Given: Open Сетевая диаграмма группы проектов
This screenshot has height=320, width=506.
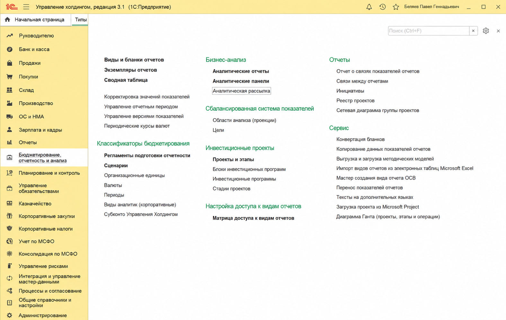Looking at the screenshot, I should pos(378,110).
